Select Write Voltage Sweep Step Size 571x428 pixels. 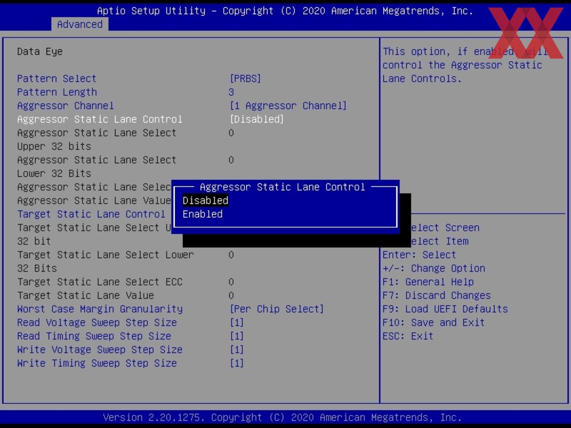point(100,350)
